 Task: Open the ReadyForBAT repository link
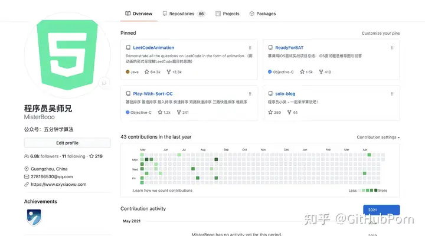(x=289, y=48)
